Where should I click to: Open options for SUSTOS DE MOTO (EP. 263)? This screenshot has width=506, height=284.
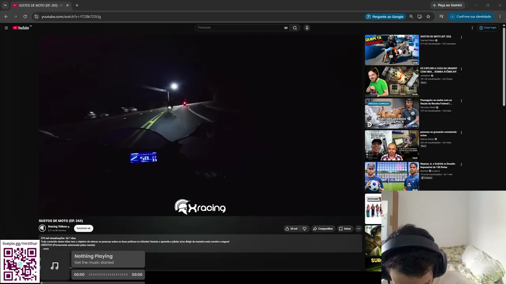[461, 37]
